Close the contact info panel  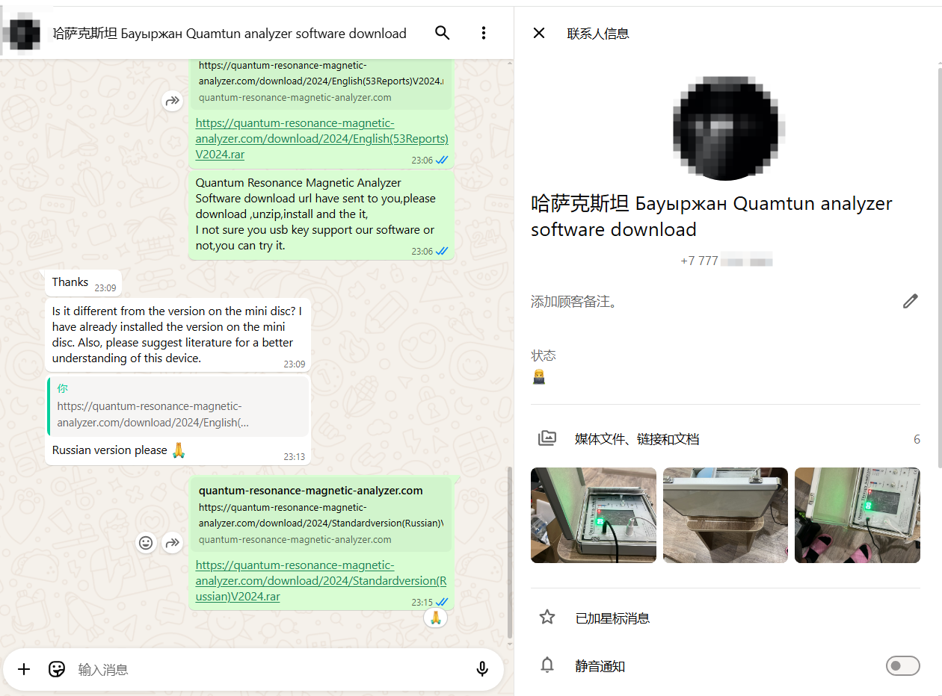click(538, 33)
